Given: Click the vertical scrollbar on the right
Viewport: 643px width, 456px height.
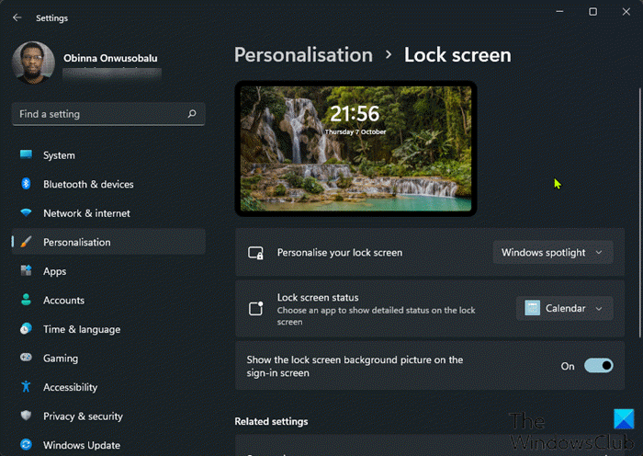Looking at the screenshot, I should pyautogui.click(x=639, y=212).
